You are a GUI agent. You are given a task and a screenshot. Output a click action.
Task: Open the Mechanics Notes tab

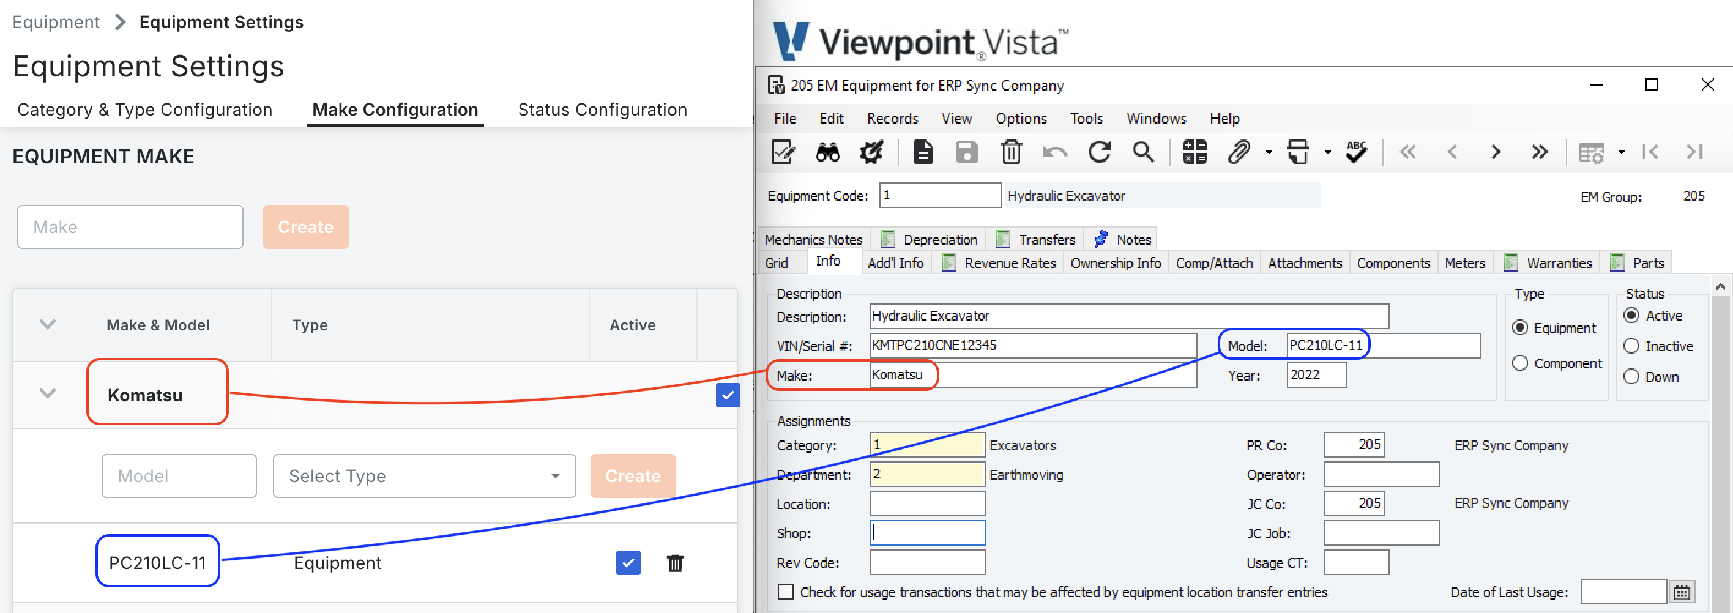coord(813,240)
